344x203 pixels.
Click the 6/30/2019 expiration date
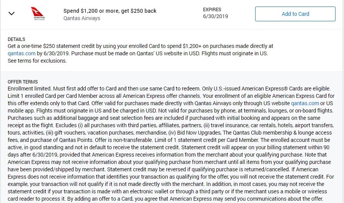pos(215,17)
